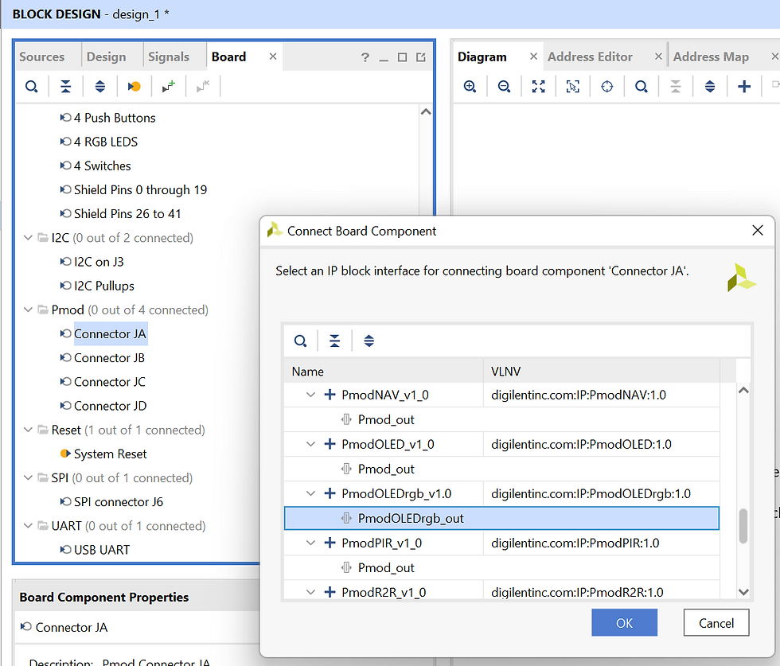Collapse all items in the Board panel
This screenshot has height=666, width=780.
pos(65,87)
